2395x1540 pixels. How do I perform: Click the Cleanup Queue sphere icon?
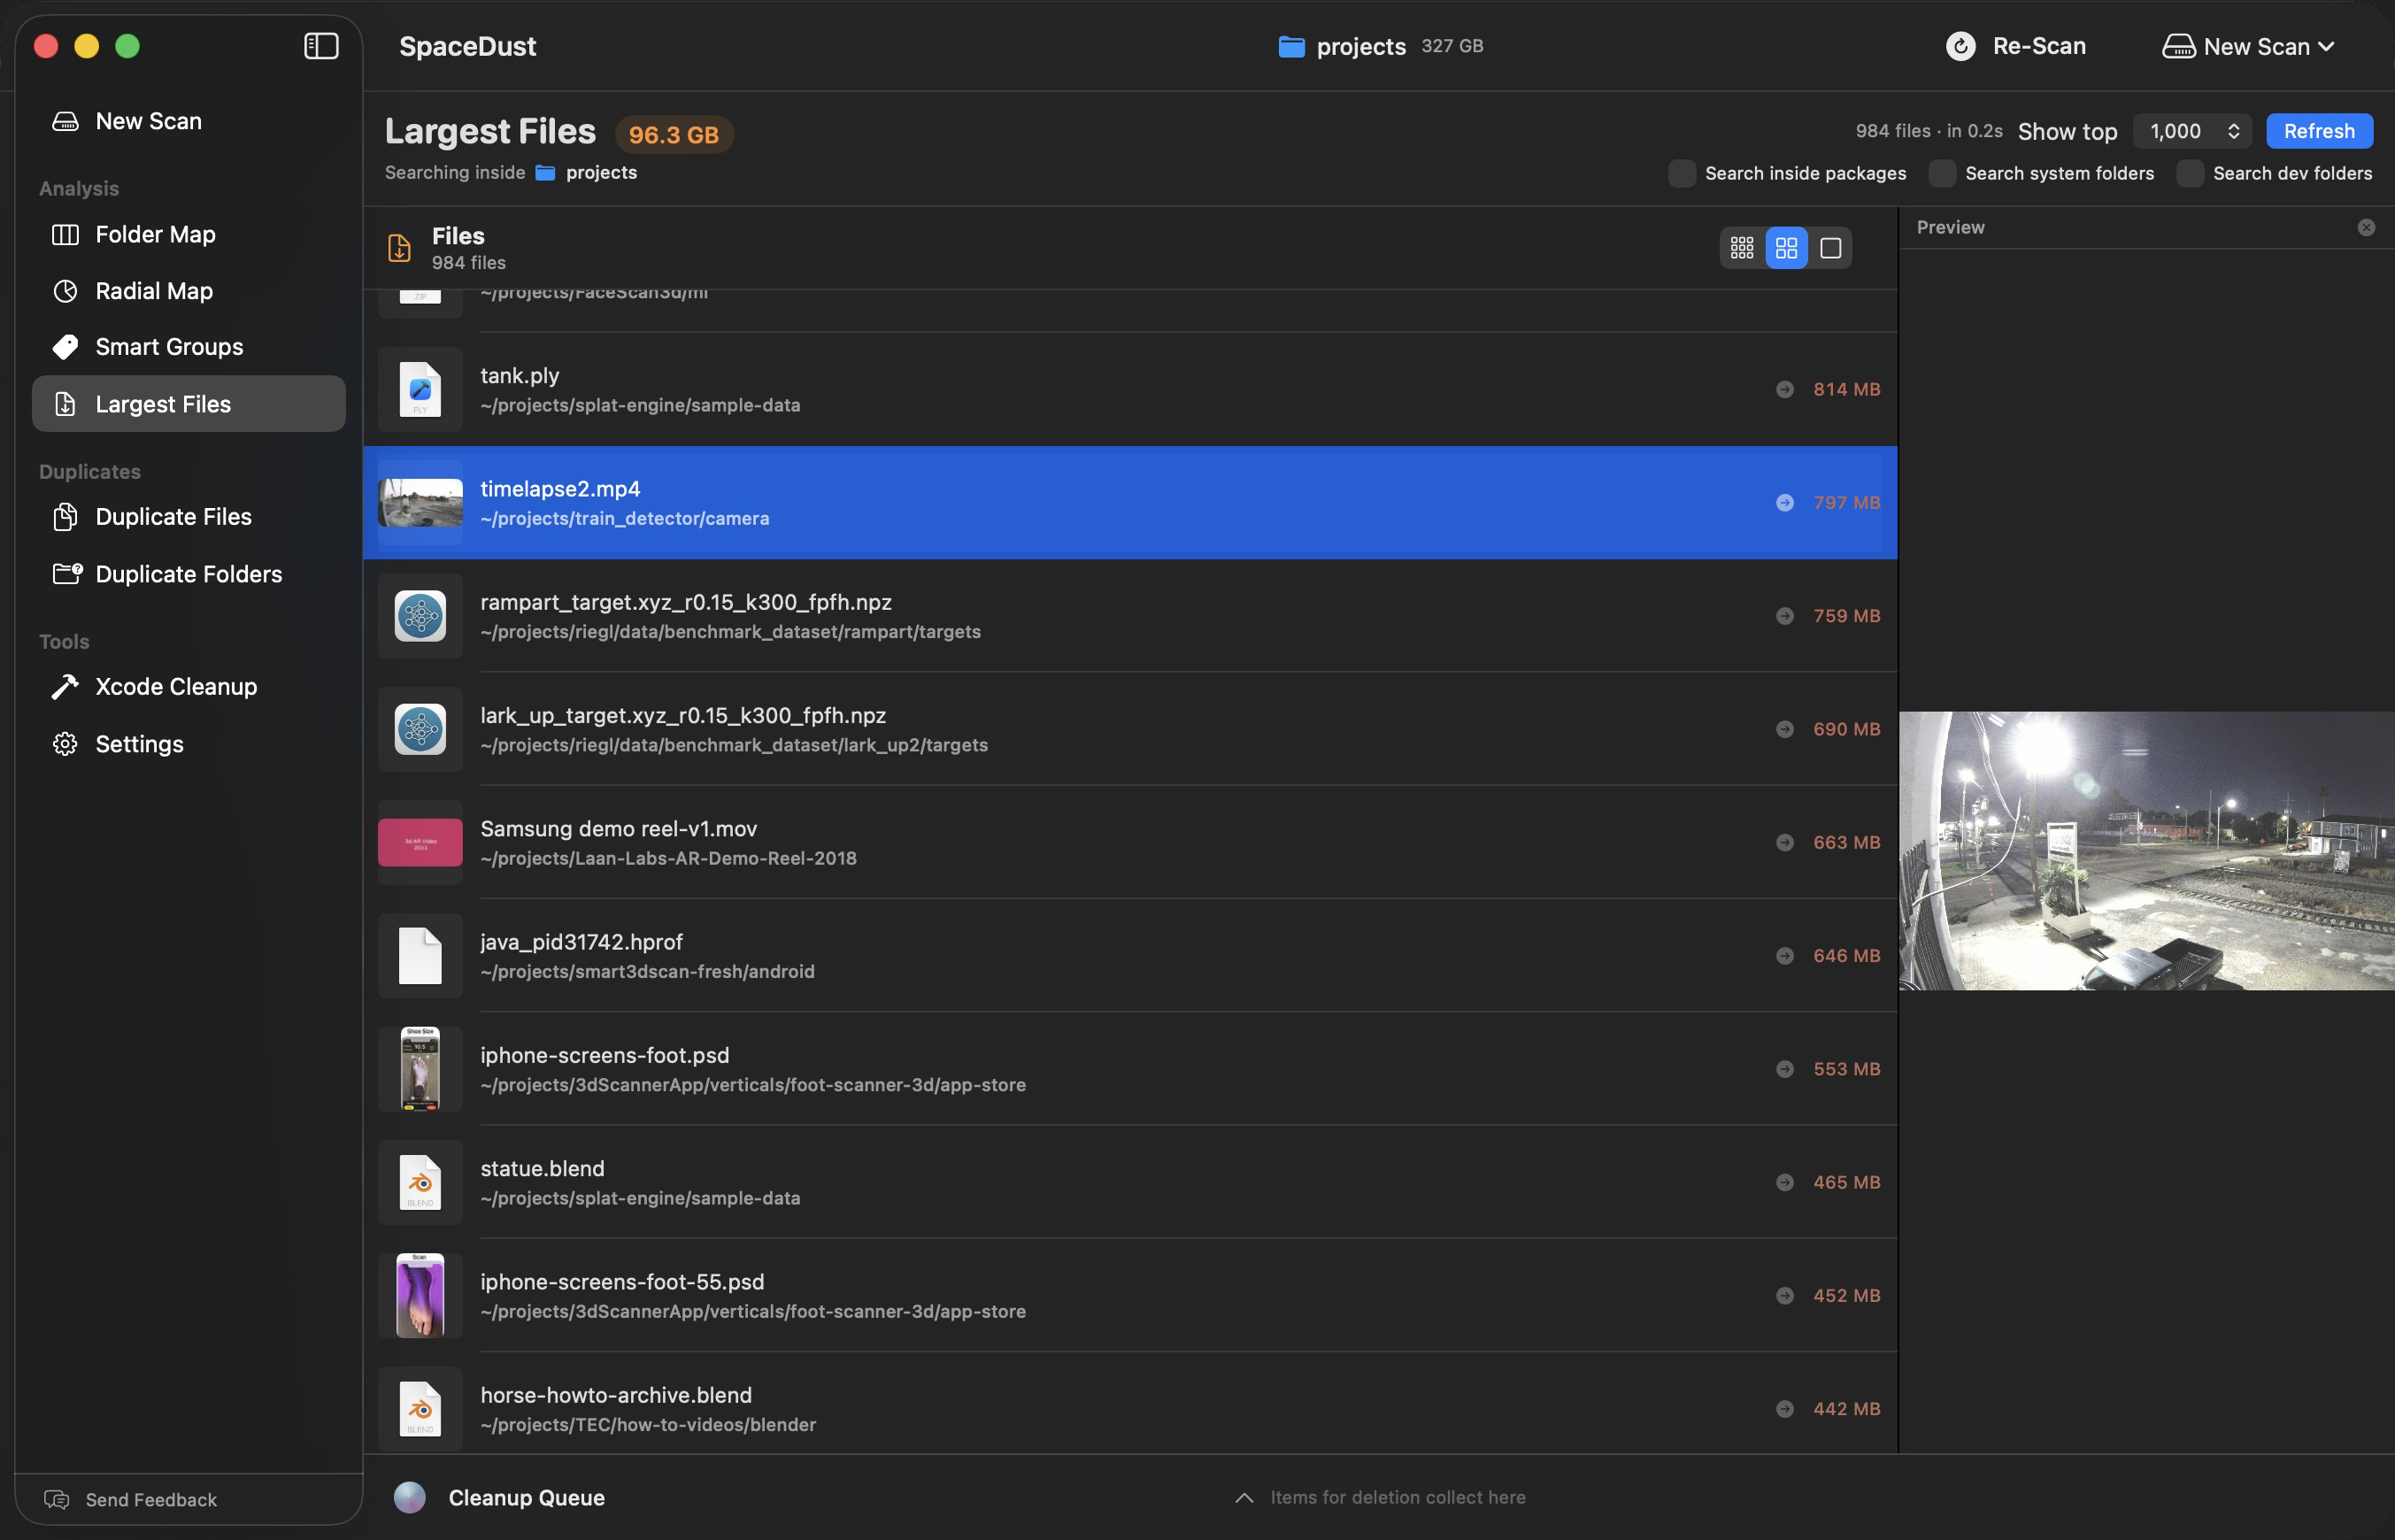point(410,1497)
